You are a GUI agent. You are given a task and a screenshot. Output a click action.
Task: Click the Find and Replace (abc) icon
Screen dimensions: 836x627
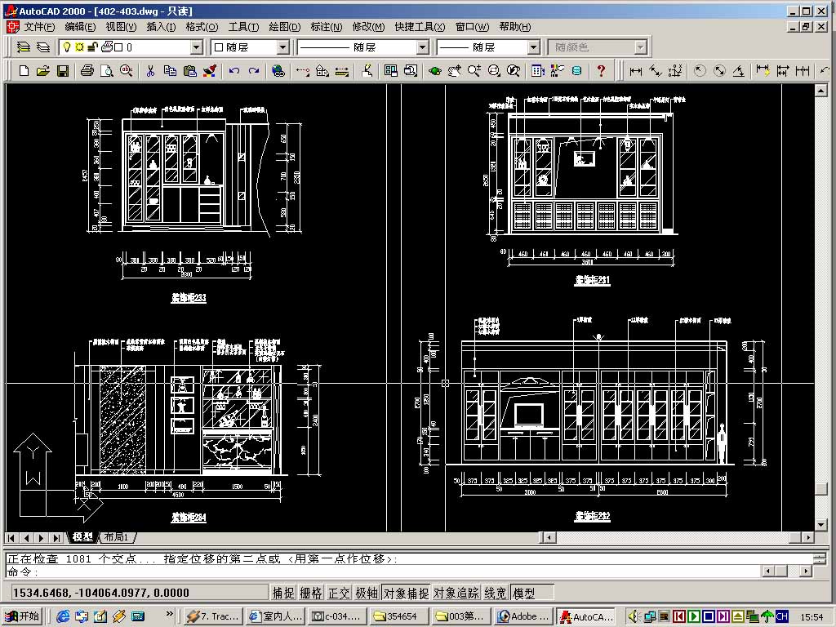[x=127, y=71]
